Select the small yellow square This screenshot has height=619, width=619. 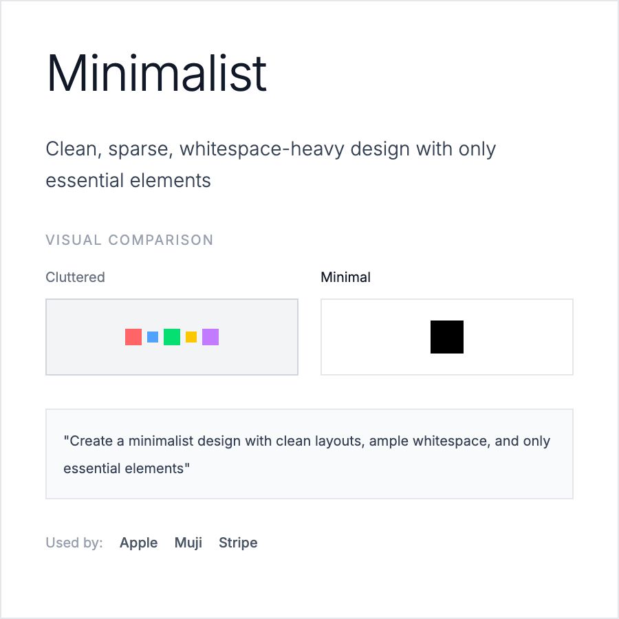click(191, 337)
